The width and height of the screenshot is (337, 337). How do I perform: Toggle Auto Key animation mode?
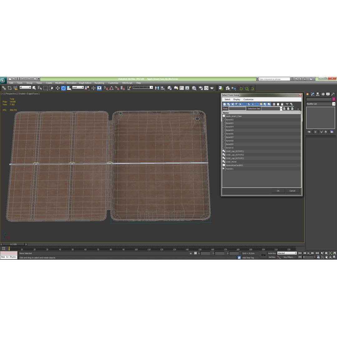[272, 253]
